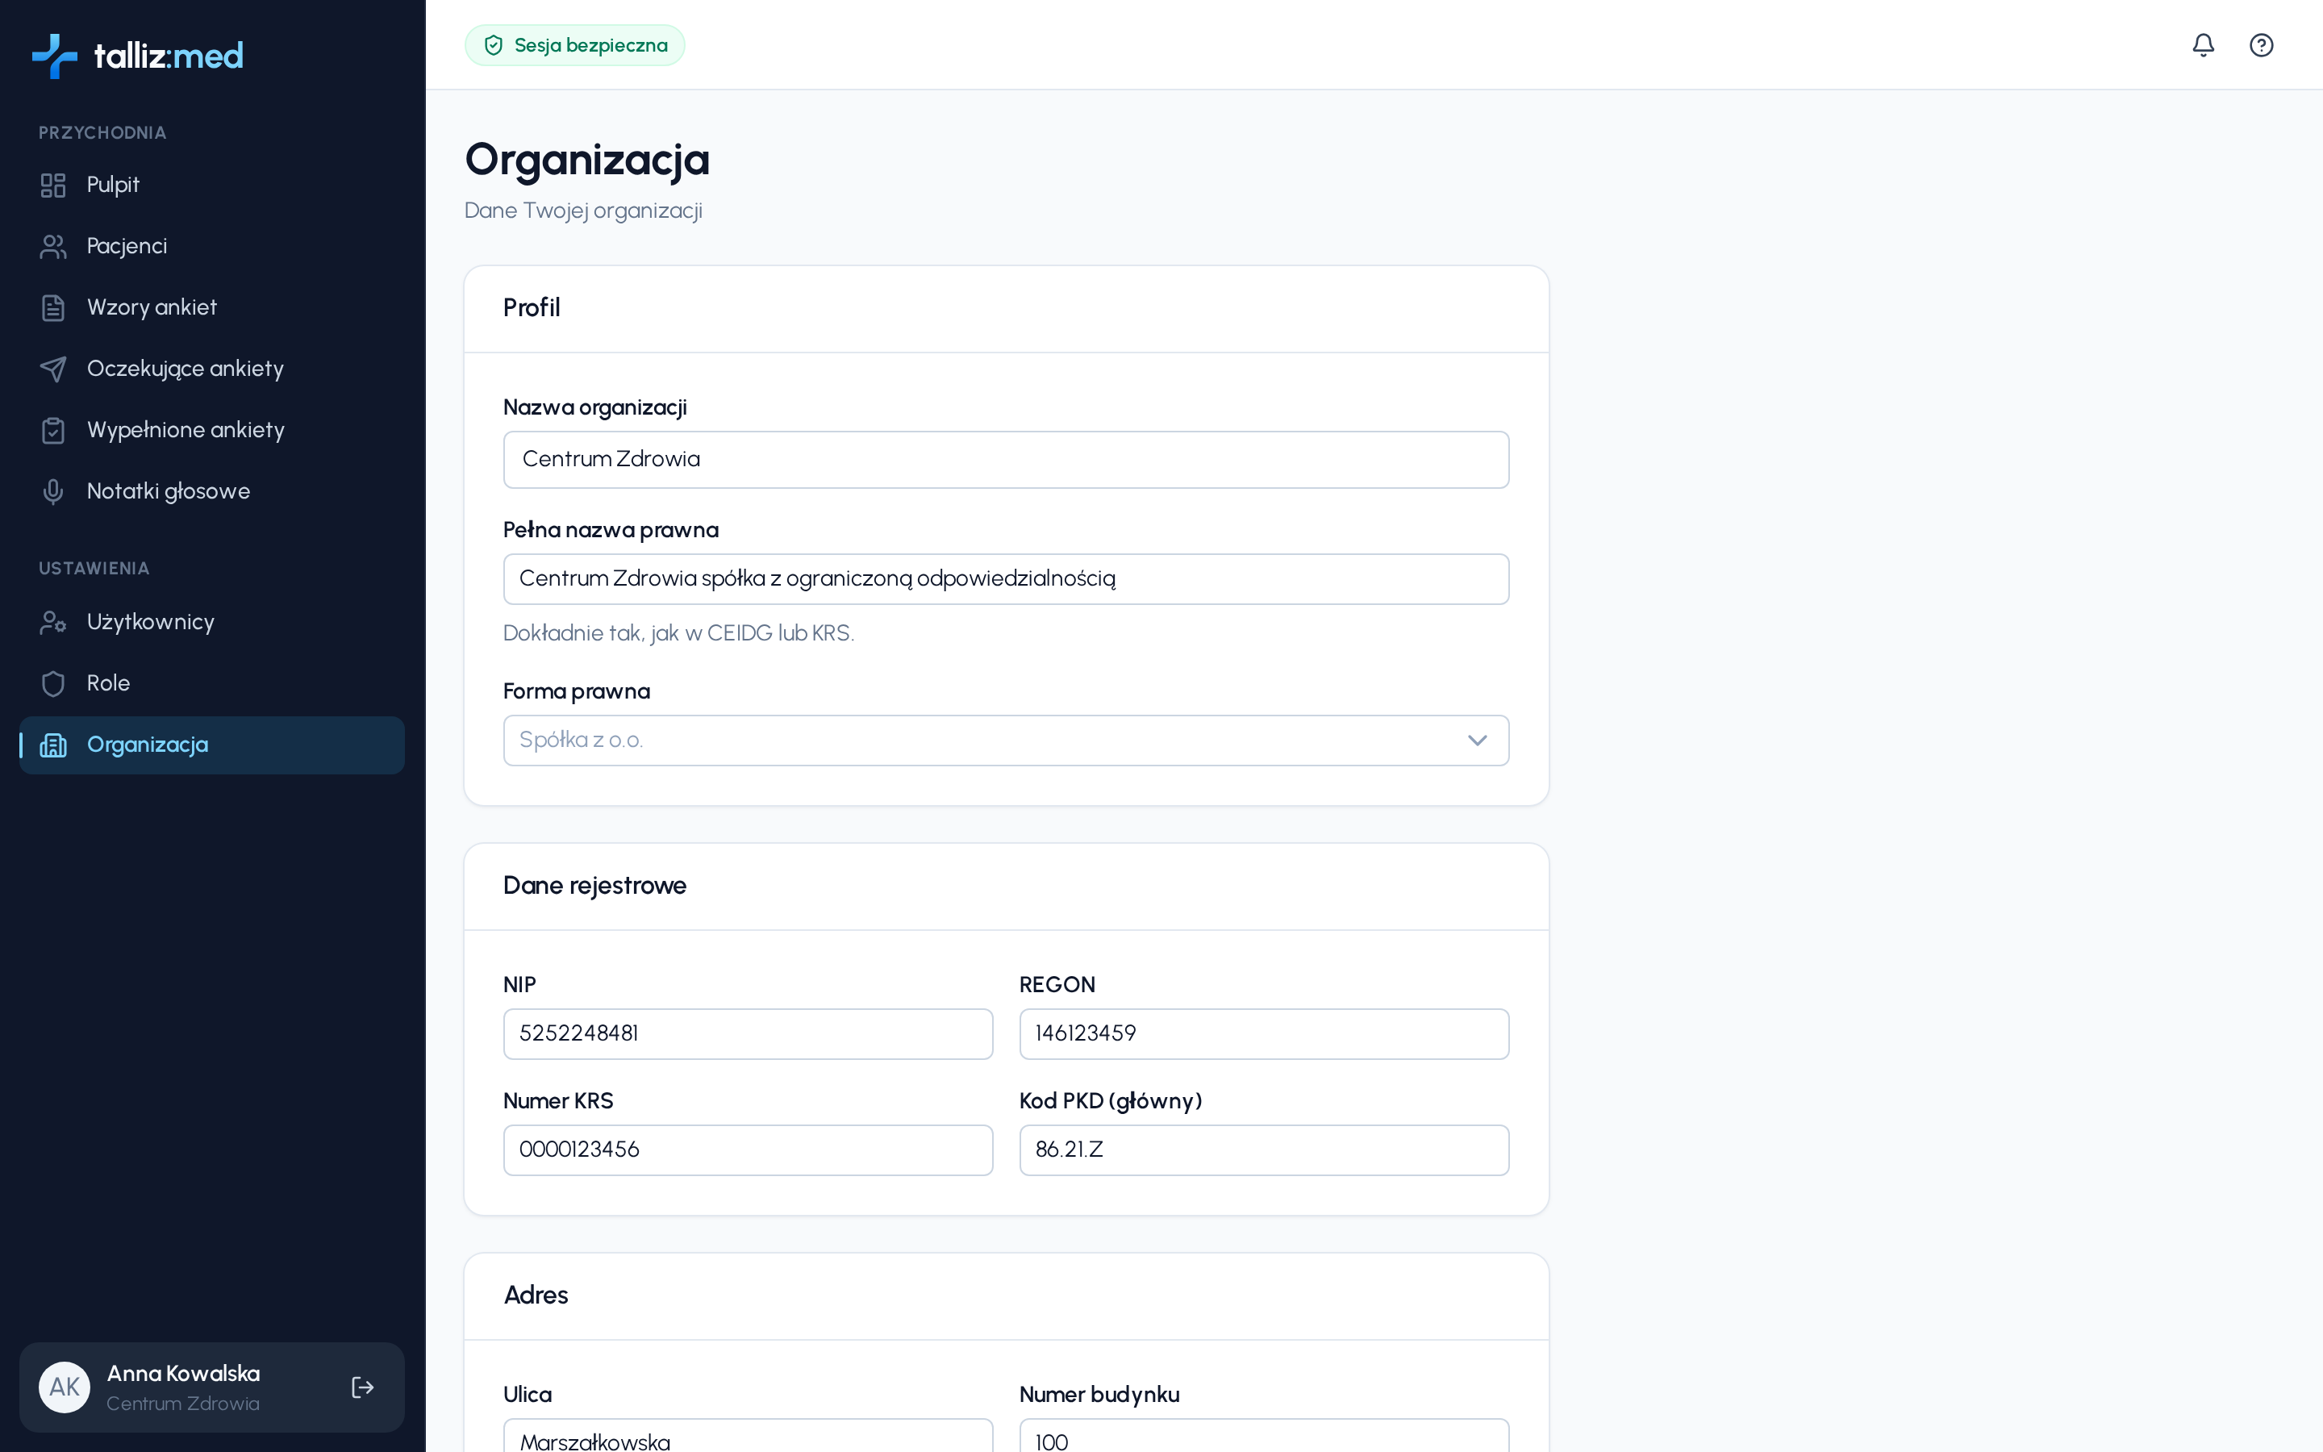This screenshot has height=1452, width=2323.
Task: Focus the Numer KRS field
Action: click(748, 1150)
